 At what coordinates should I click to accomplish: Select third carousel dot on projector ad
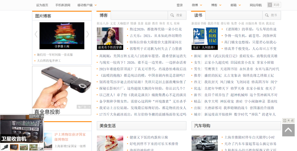point(65,103)
